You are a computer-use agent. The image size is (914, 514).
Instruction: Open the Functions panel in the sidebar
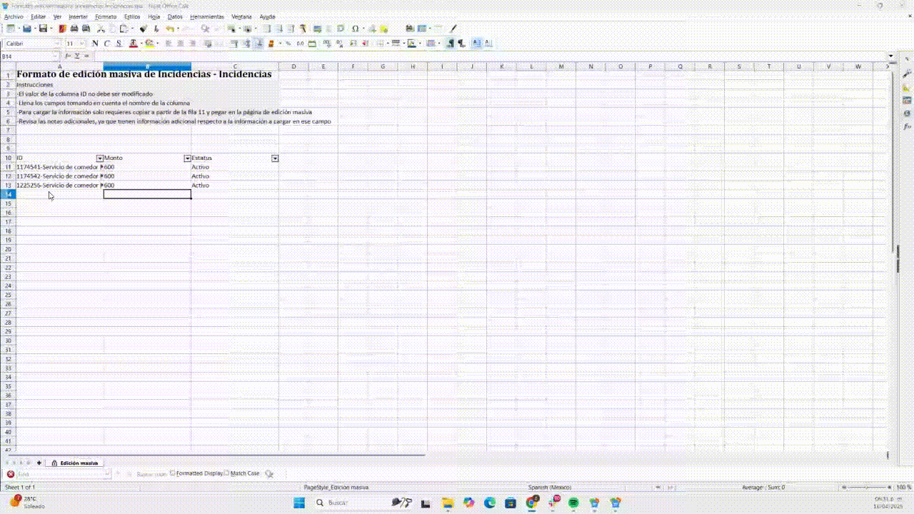[907, 126]
